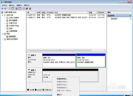This screenshot has height=96, width=133.
Task: Click the Up one level folder icon
Action: [x=10, y=9]
